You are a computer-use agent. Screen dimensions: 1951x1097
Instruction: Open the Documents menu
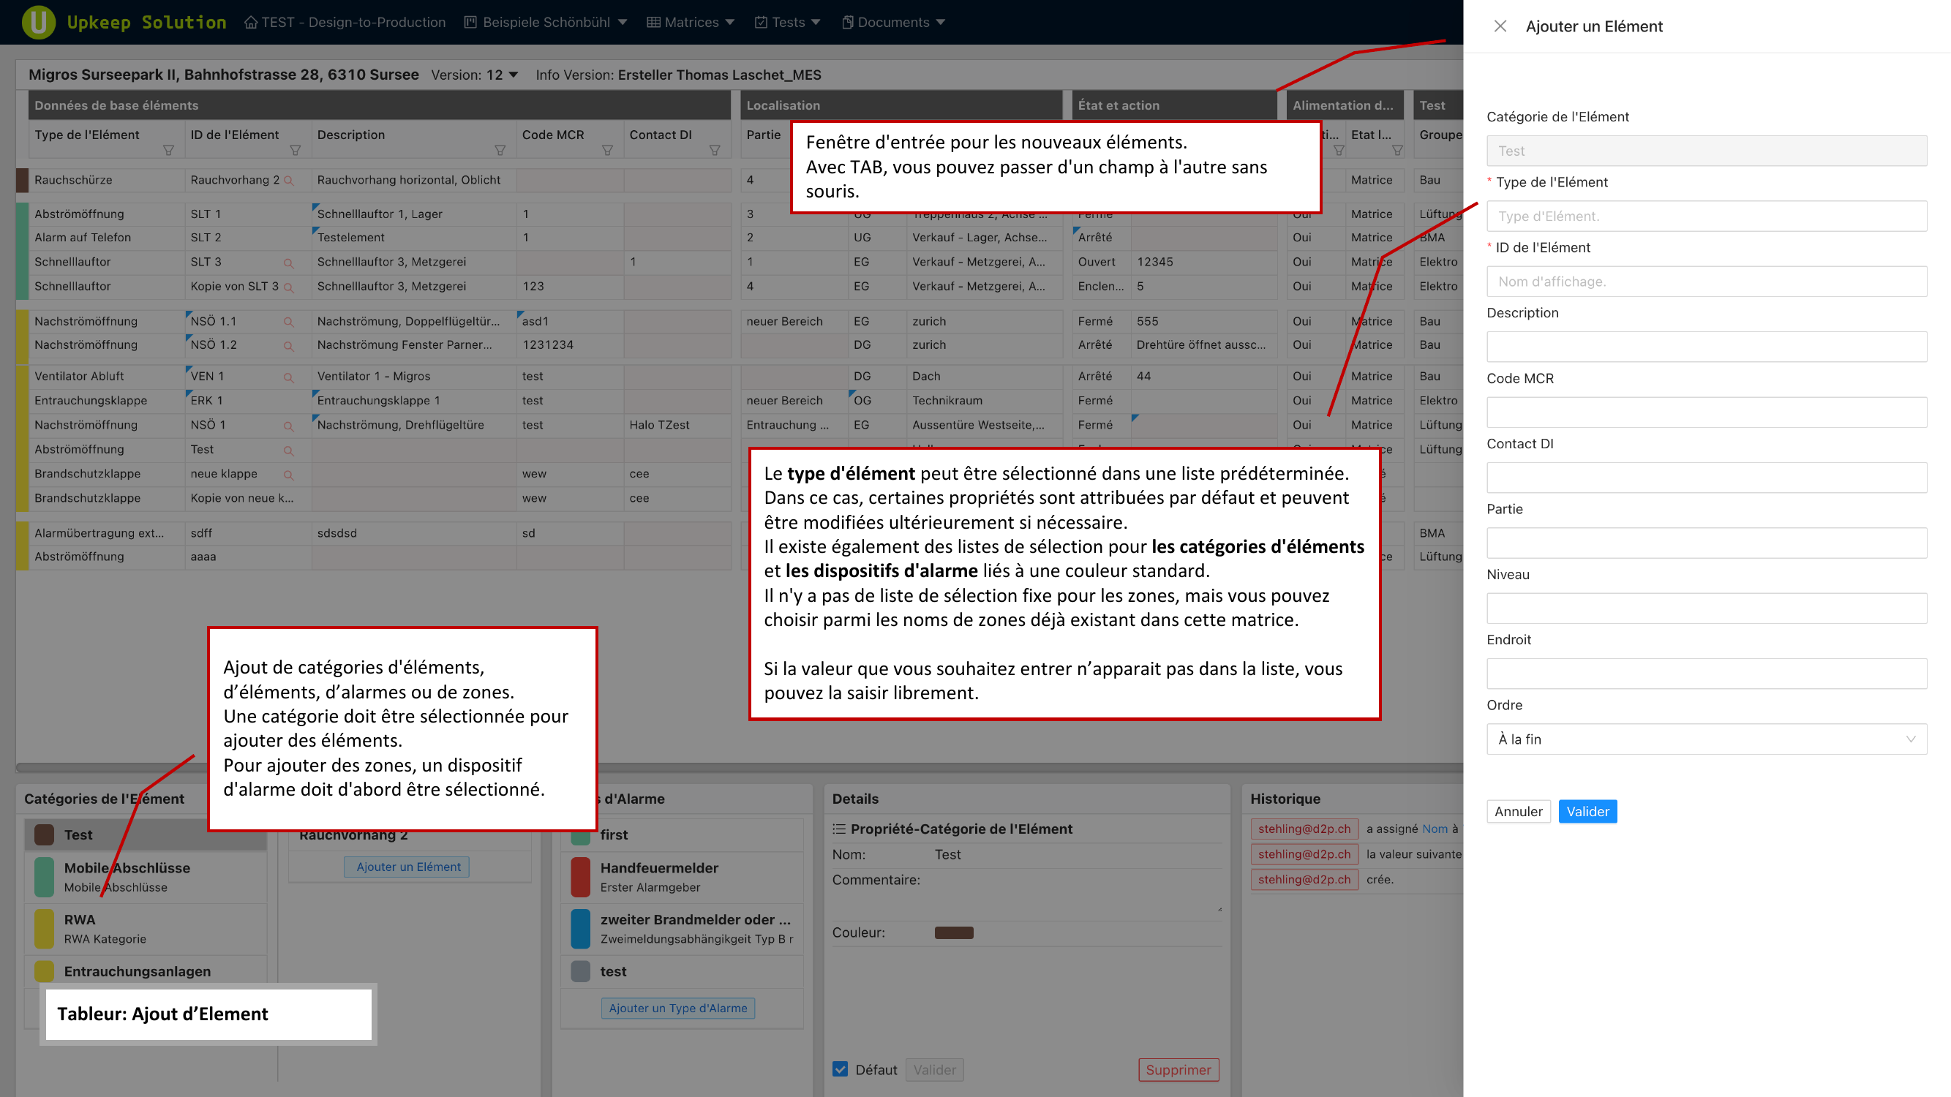click(893, 23)
